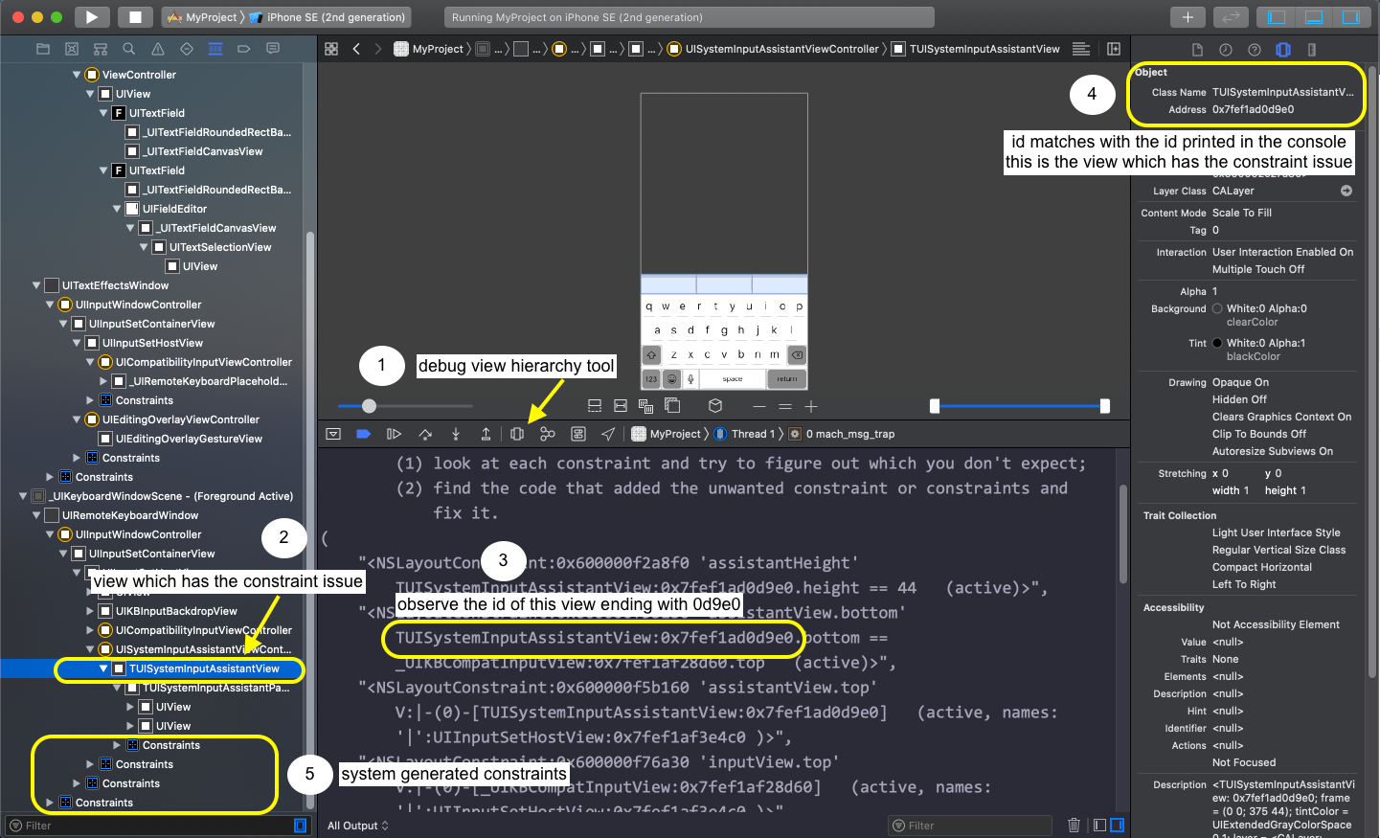Collapse the TUISystemInputAssistantView node
This screenshot has width=1380, height=838.
[103, 668]
